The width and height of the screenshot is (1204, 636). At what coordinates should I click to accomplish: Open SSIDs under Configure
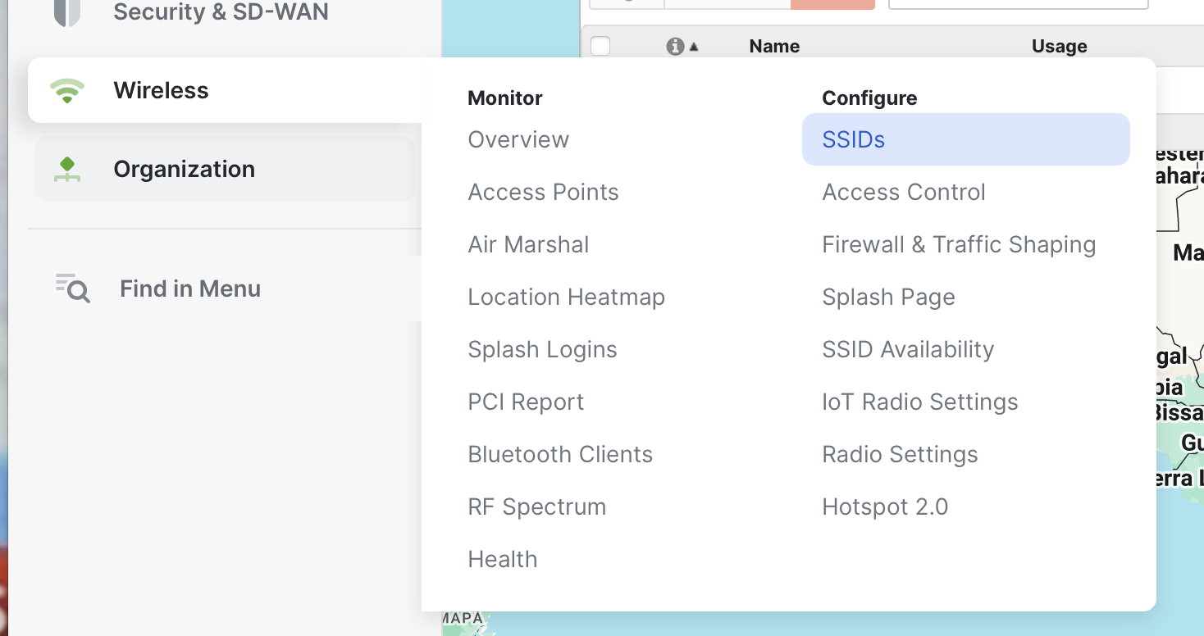coord(854,139)
